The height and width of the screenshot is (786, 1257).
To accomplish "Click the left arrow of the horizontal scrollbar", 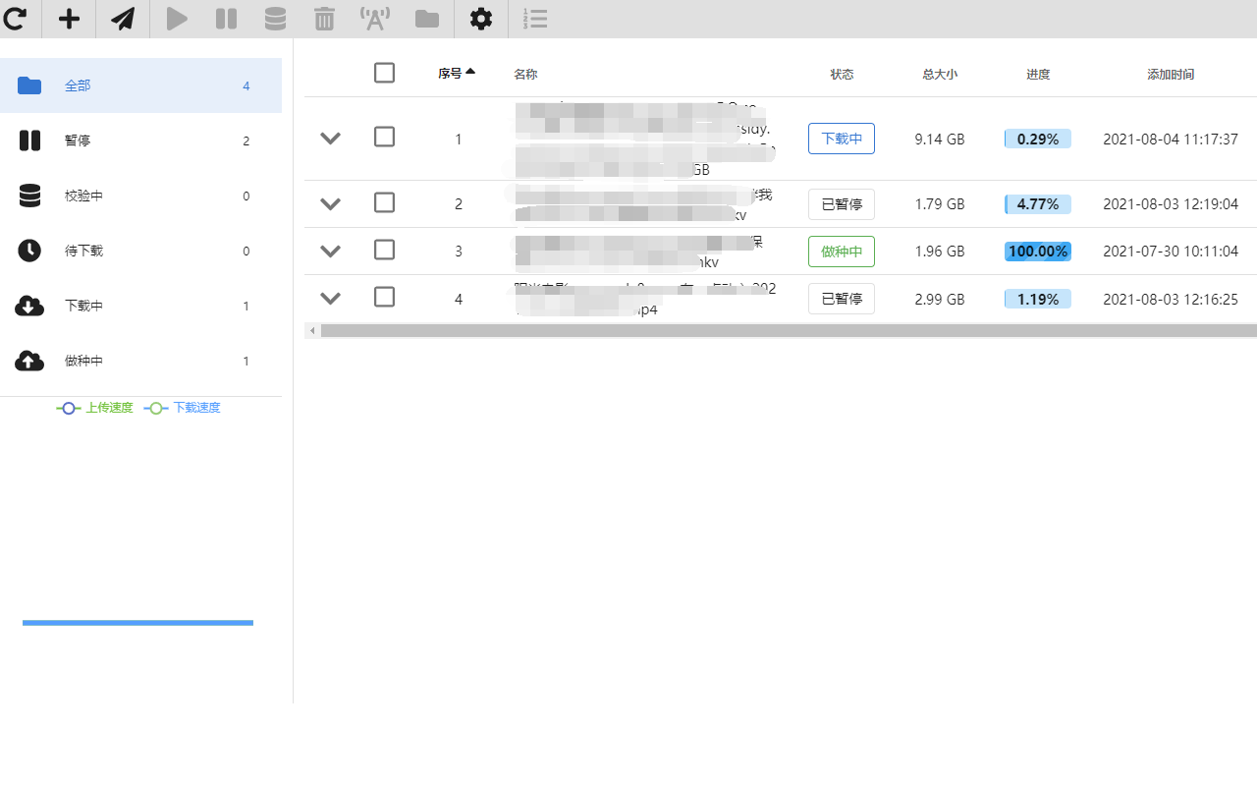I will [312, 331].
